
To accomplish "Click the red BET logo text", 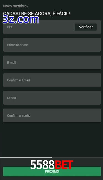I will (64, 165).
